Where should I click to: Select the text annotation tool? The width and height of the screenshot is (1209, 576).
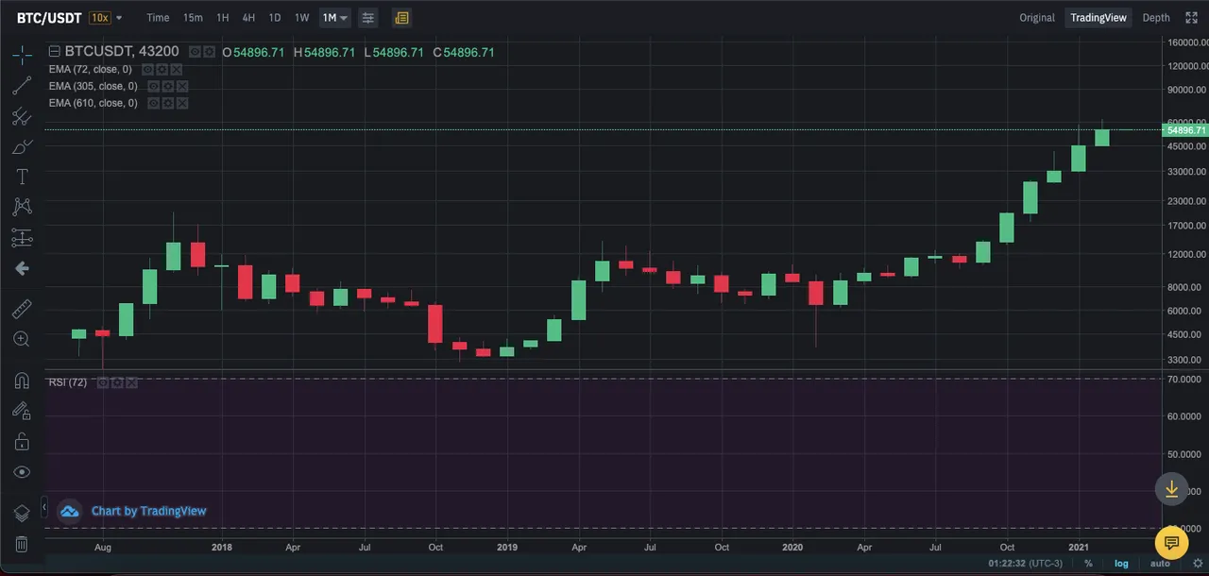(x=22, y=177)
